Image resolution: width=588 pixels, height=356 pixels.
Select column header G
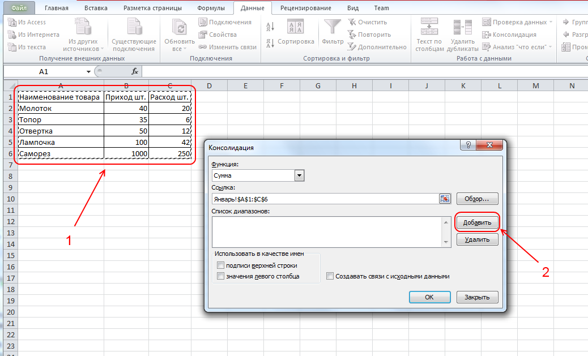point(318,86)
